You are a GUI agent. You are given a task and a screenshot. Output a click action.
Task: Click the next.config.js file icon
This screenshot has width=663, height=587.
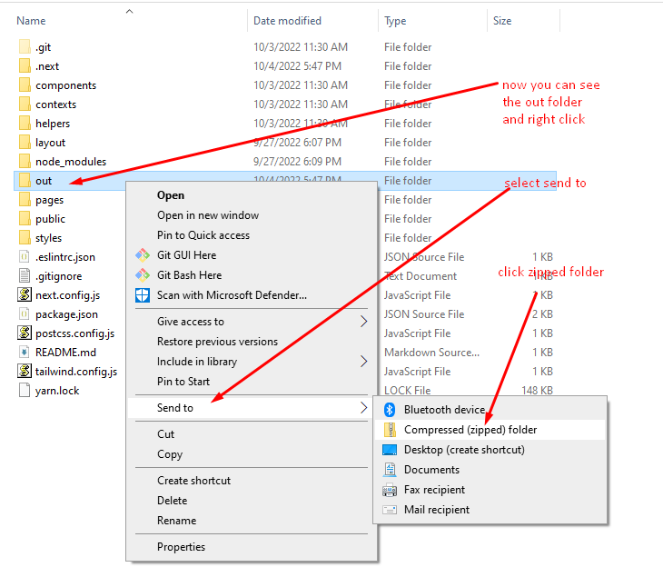tap(25, 294)
